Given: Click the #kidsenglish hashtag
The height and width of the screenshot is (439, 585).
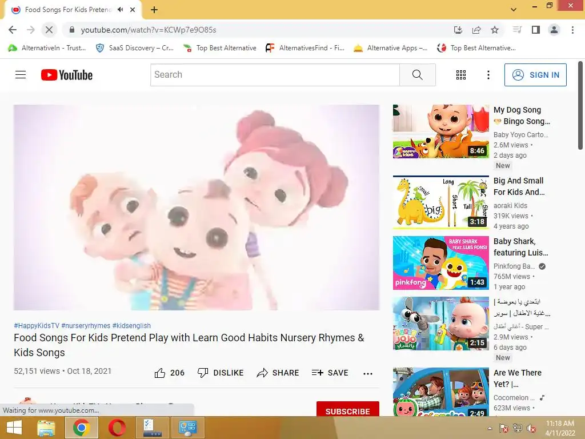Looking at the screenshot, I should click(x=131, y=325).
